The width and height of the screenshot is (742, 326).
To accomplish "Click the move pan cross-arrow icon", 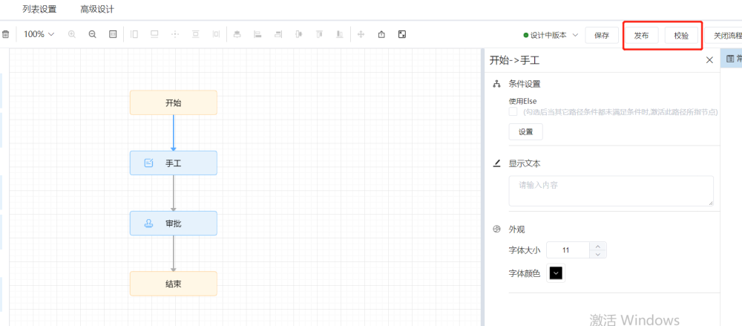I will (x=361, y=34).
